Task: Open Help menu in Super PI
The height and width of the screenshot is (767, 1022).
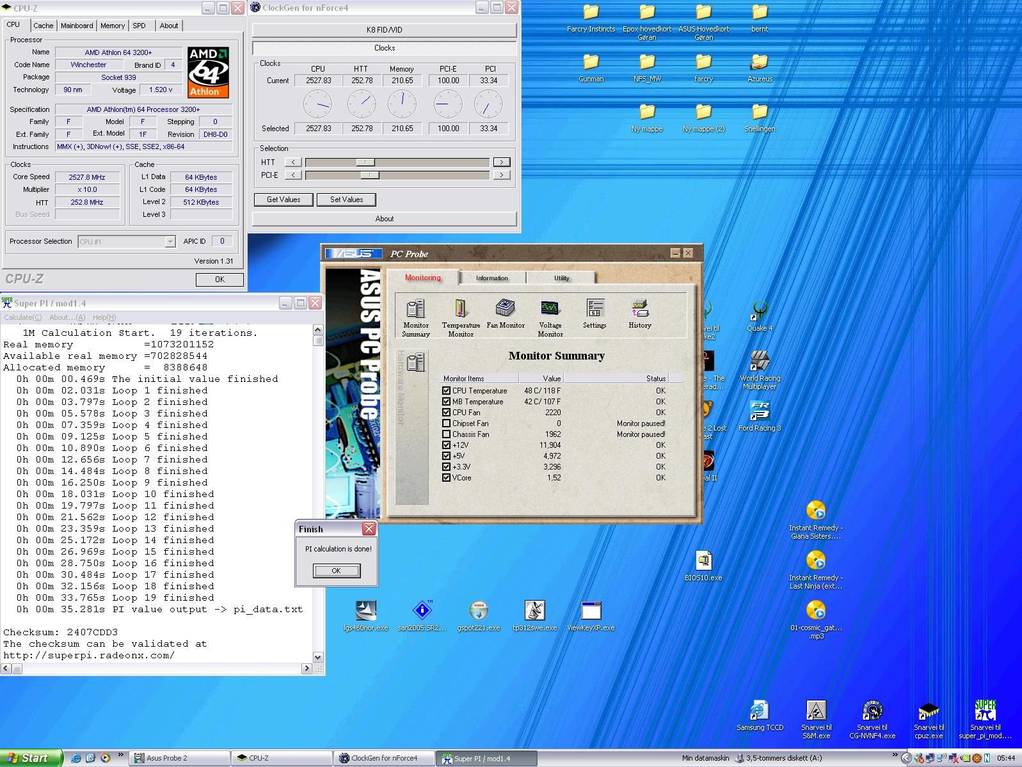Action: 104,317
